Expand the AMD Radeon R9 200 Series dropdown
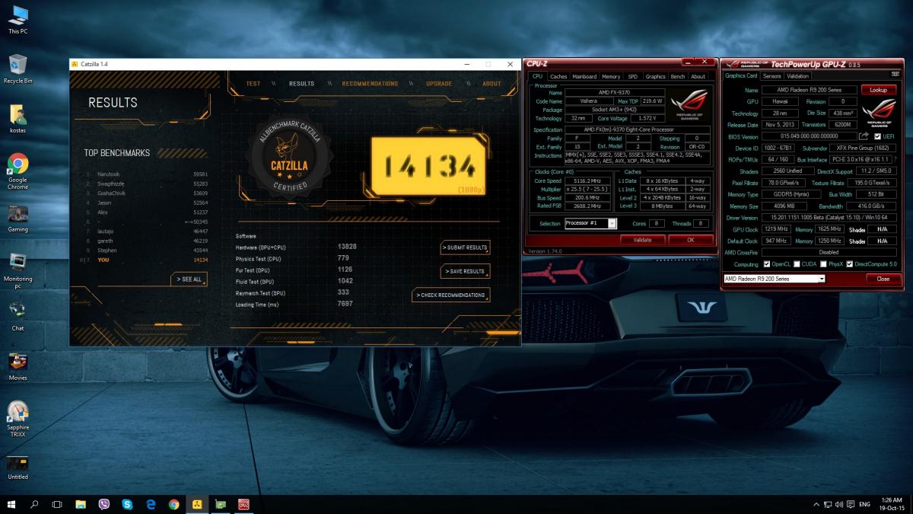This screenshot has height=514, width=913. (x=822, y=279)
